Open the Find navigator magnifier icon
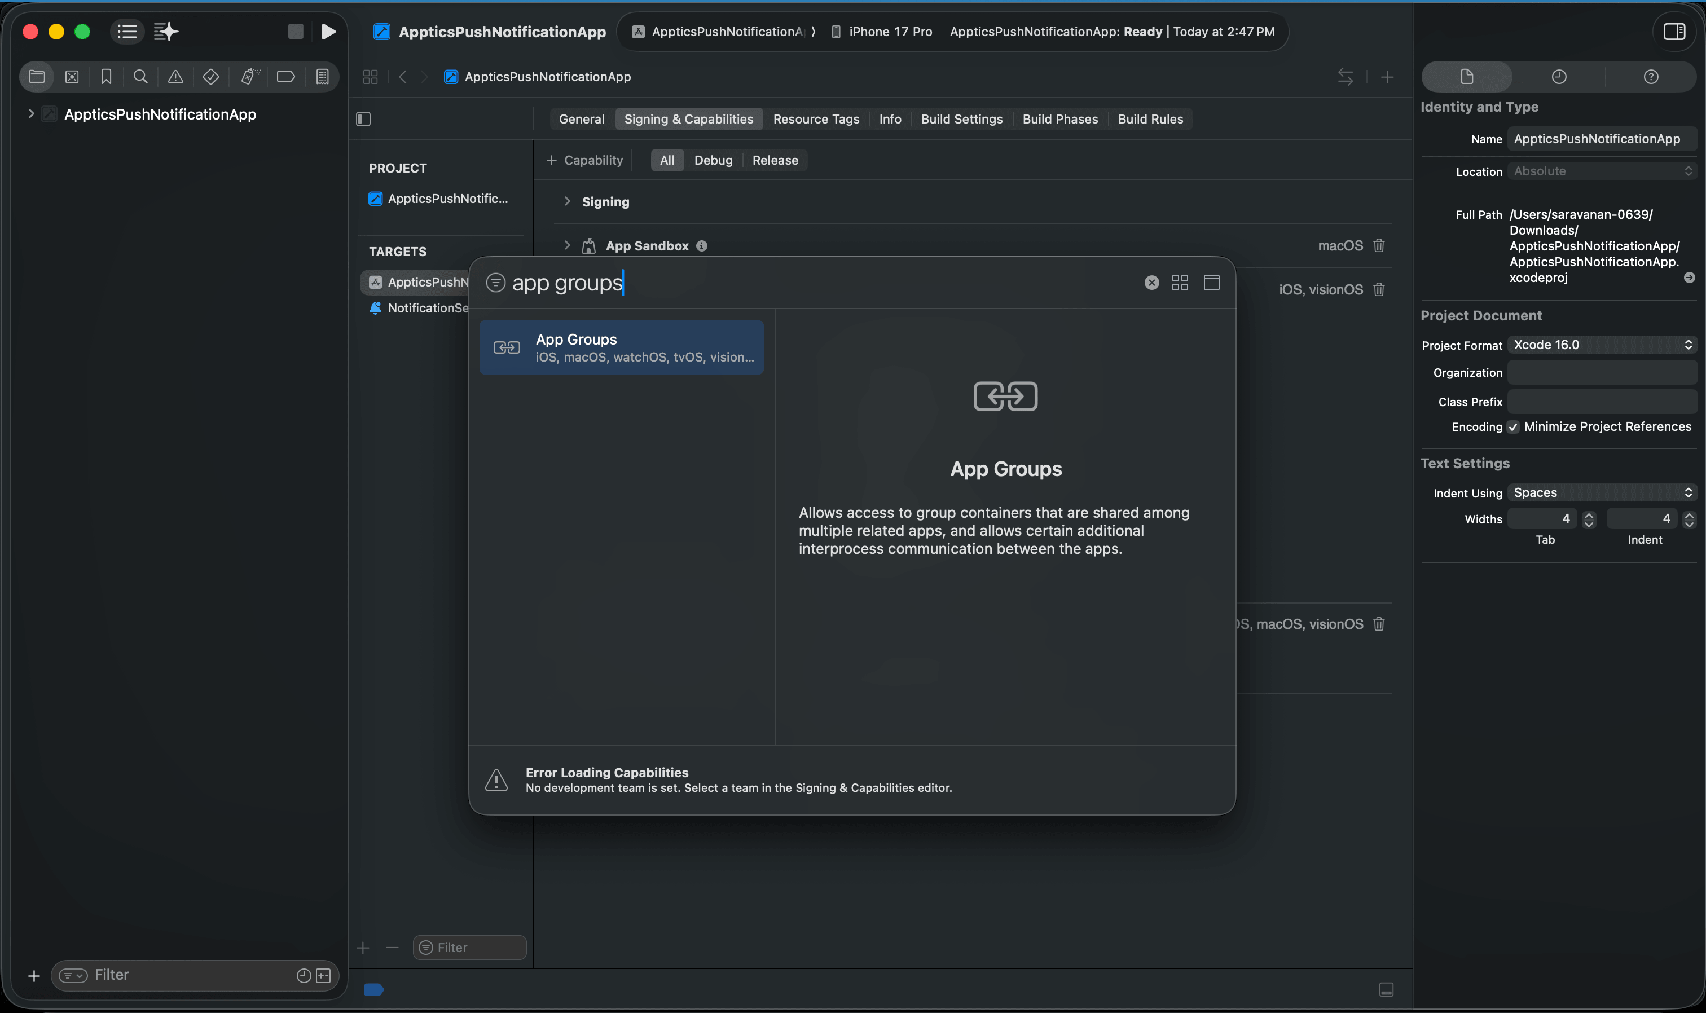The width and height of the screenshot is (1706, 1013). (x=140, y=77)
